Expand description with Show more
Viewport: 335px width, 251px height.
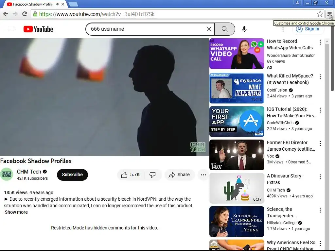tap(16, 212)
